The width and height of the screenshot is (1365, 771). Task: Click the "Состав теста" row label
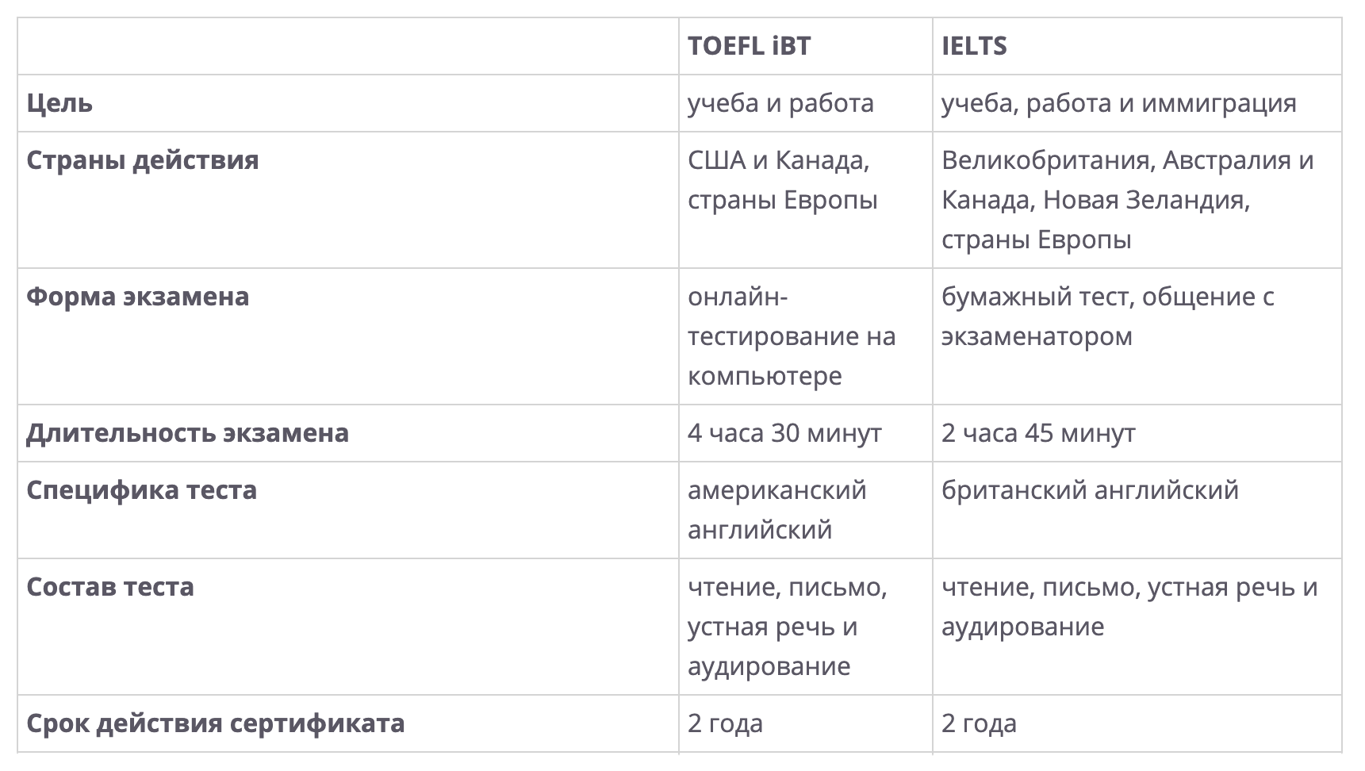(x=110, y=587)
